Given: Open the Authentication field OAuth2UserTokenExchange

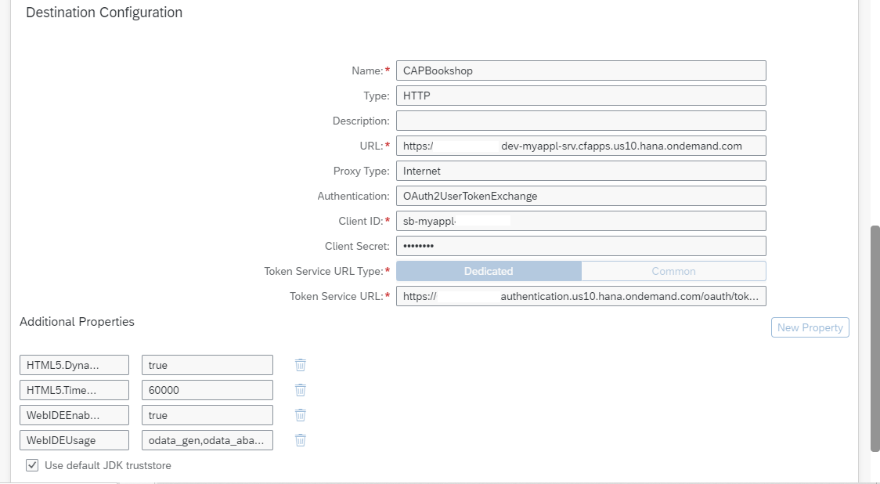Looking at the screenshot, I should point(581,196).
